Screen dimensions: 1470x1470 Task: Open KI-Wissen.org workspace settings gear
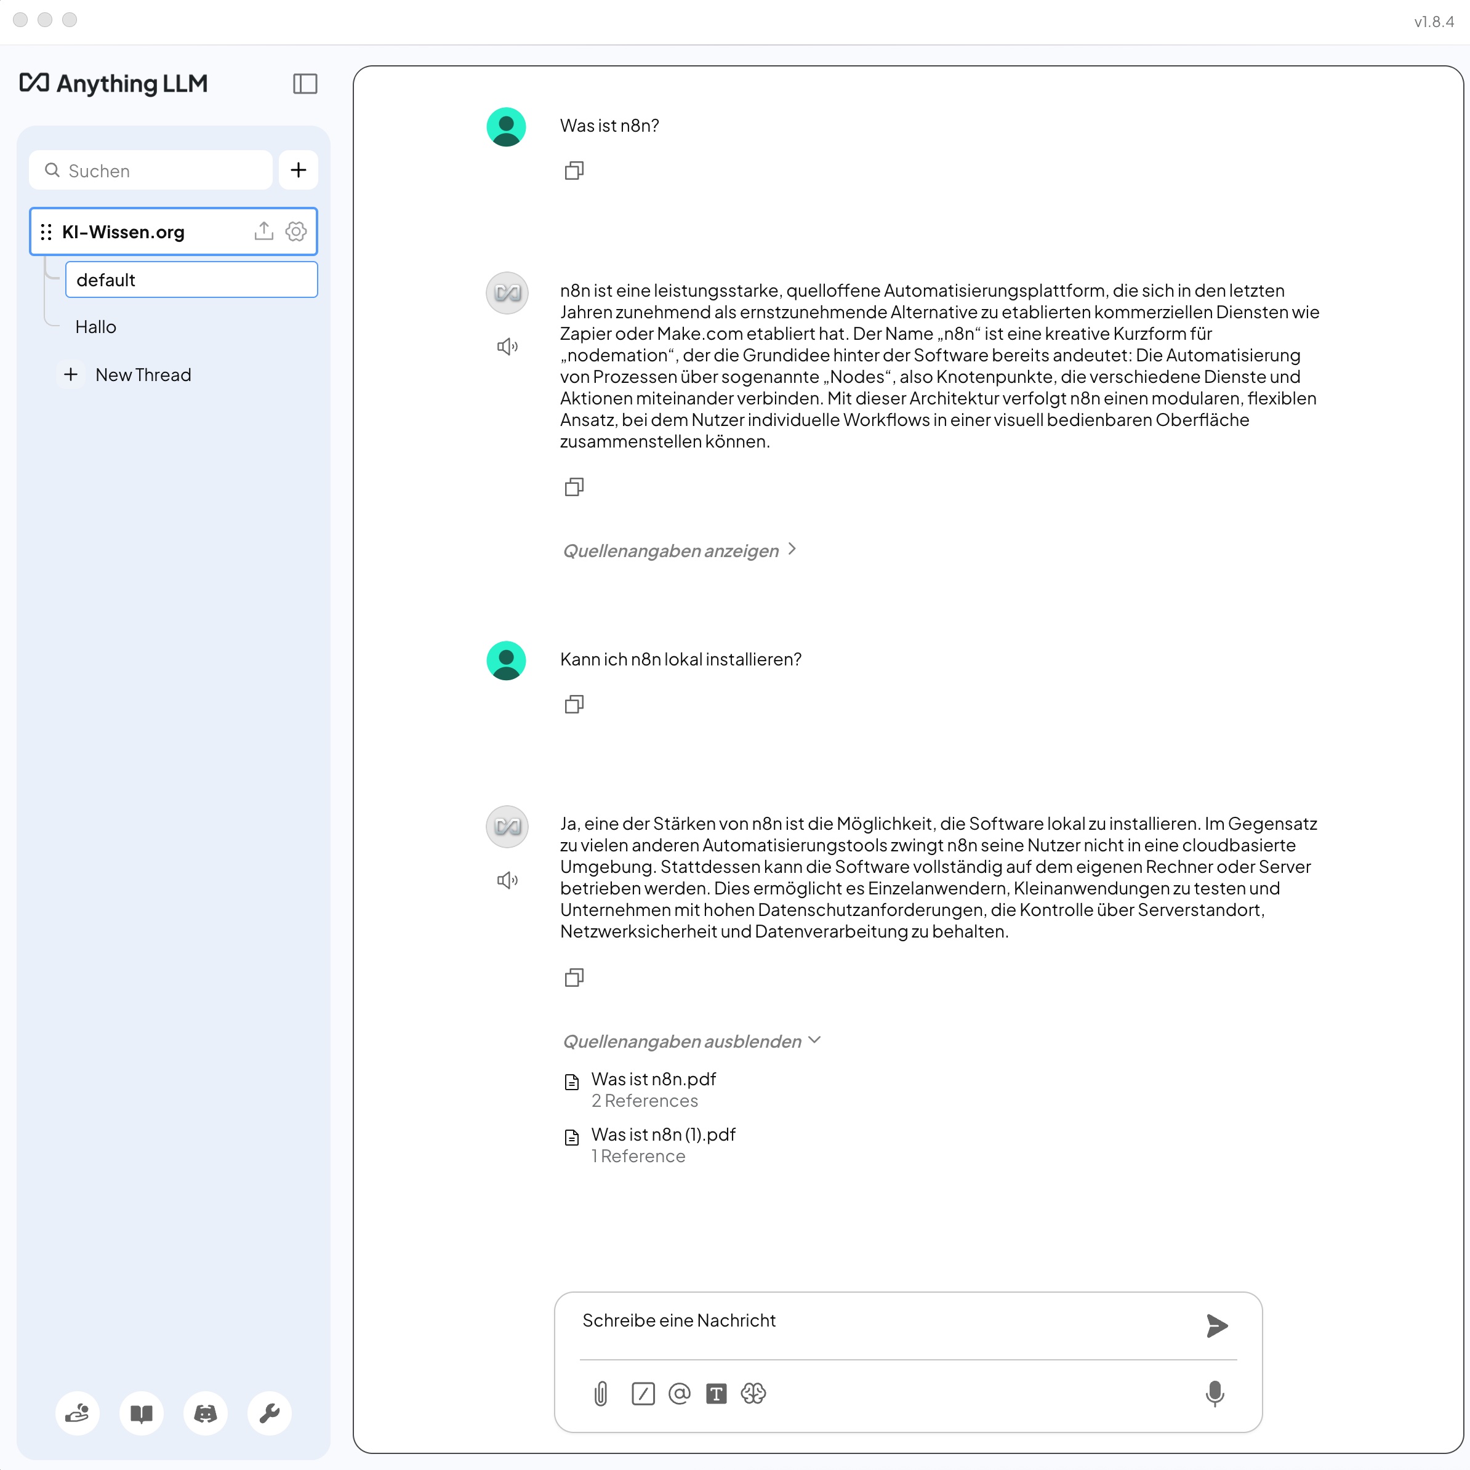point(296,231)
